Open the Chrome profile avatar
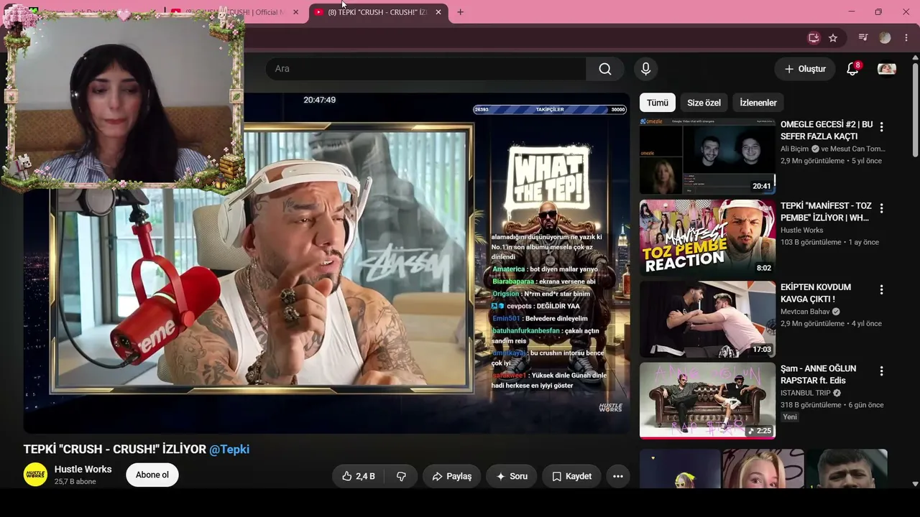This screenshot has height=517, width=920. (885, 38)
